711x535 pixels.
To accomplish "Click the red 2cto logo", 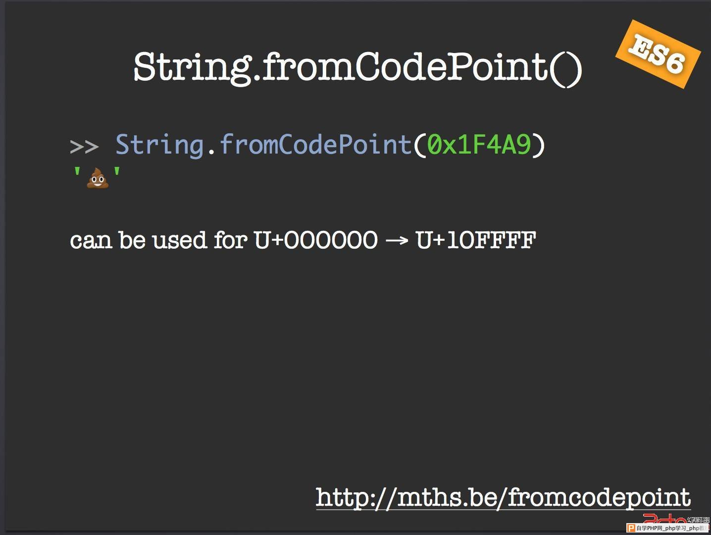I will tap(665, 519).
